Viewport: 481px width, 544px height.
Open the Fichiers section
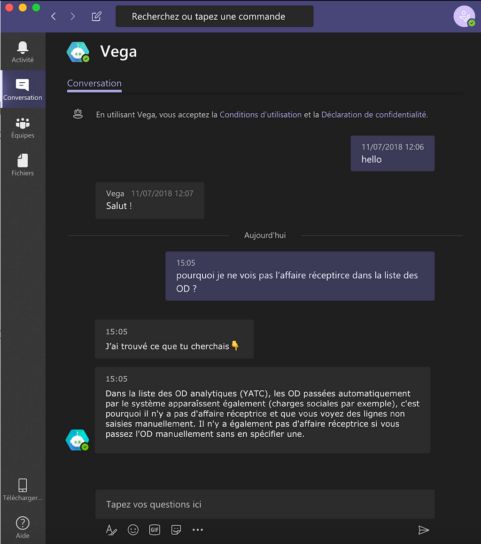pyautogui.click(x=23, y=165)
